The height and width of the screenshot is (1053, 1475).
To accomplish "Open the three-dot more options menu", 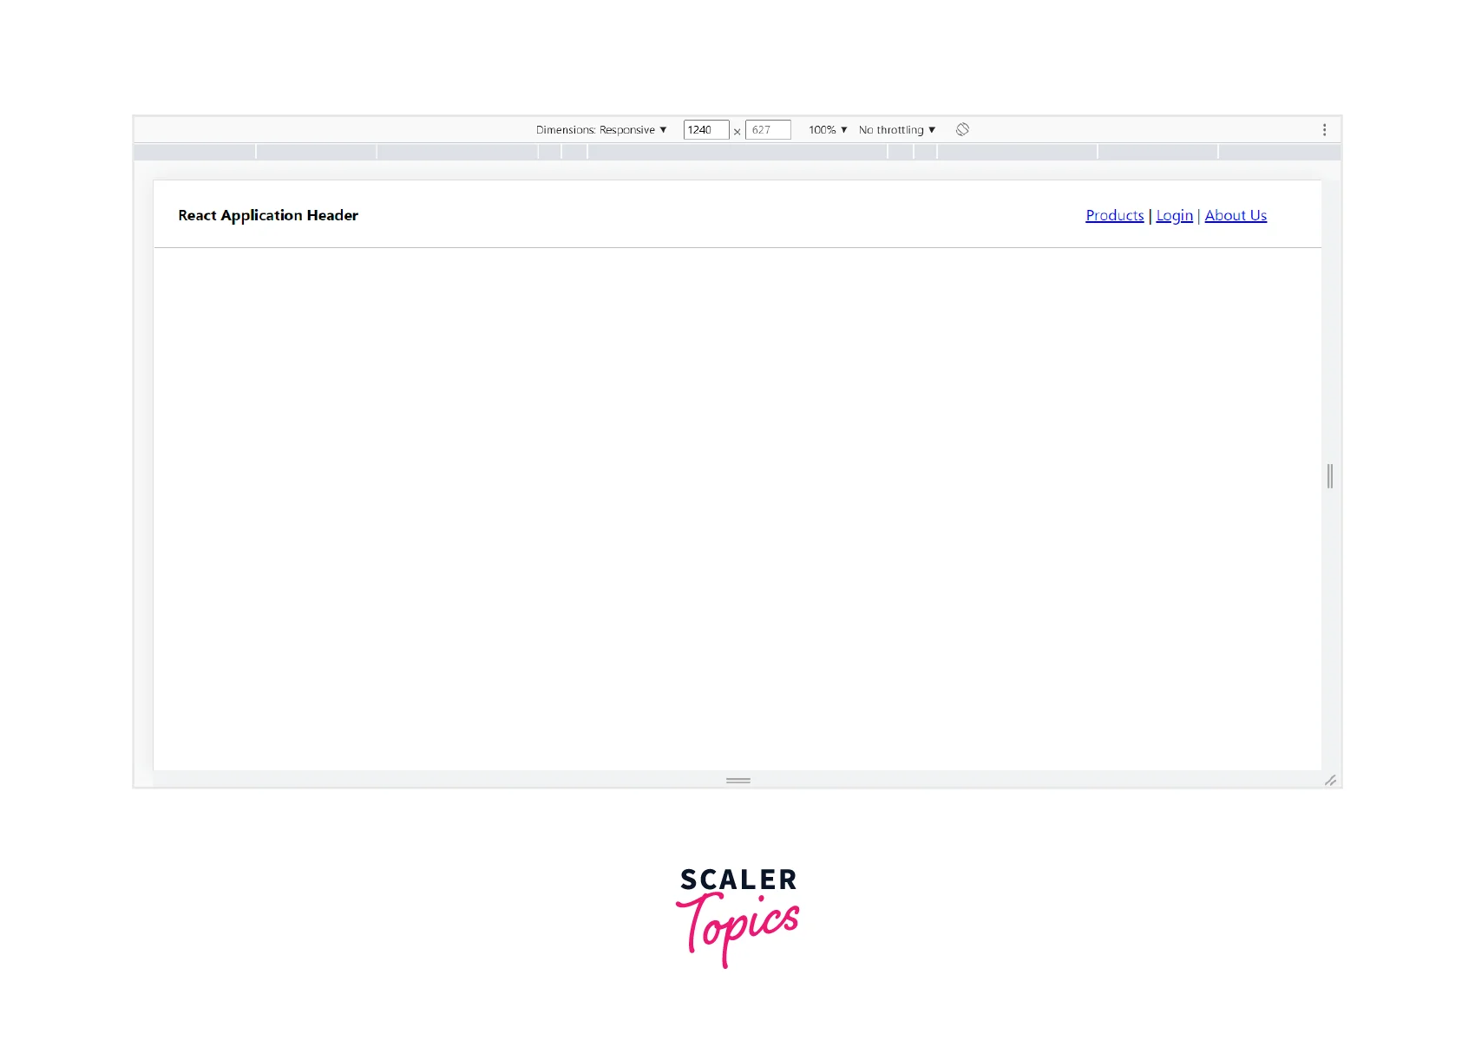I will (x=1324, y=129).
